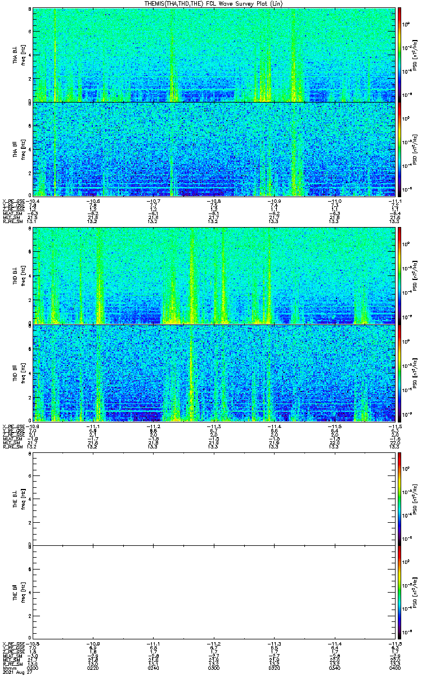This screenshot has height=676, width=422.
Task: Click the 0200 time tick label
Action: point(33,668)
